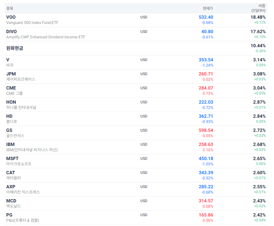Click MSFT weight 2.65%
This screenshot has width=274, height=226.
point(259,158)
